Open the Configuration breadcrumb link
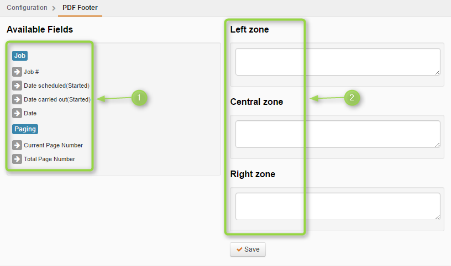Viewport: 451px width, 266px height. tap(27, 8)
